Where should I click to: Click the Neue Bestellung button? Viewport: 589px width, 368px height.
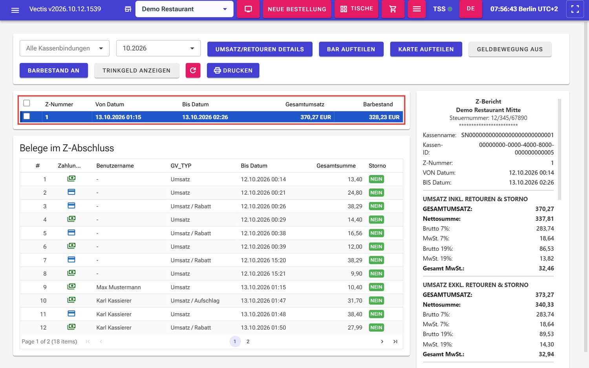pos(297,9)
